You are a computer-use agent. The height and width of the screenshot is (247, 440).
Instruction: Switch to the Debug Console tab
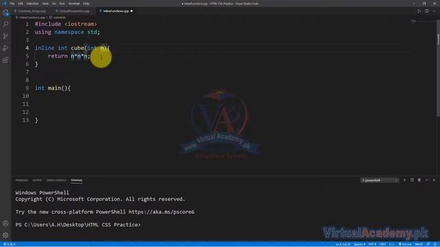pos(56,180)
